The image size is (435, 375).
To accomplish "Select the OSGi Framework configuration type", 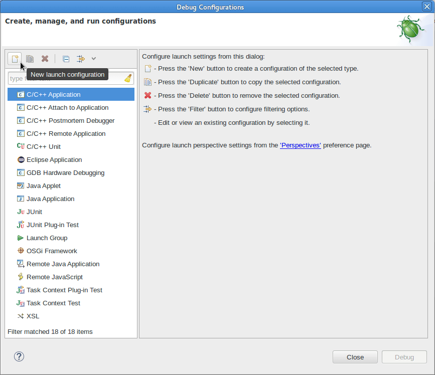I will (52, 251).
